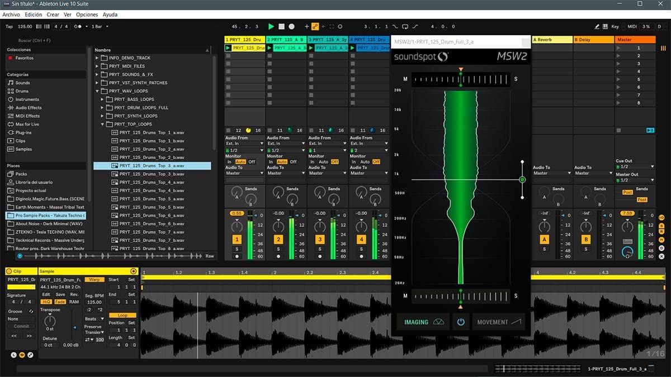Open the Sounds category in browser

[23, 83]
